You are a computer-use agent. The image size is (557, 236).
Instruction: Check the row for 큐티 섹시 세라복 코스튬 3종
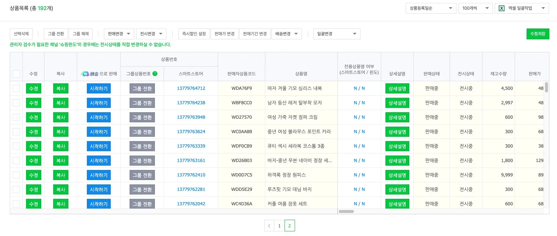(x=16, y=146)
